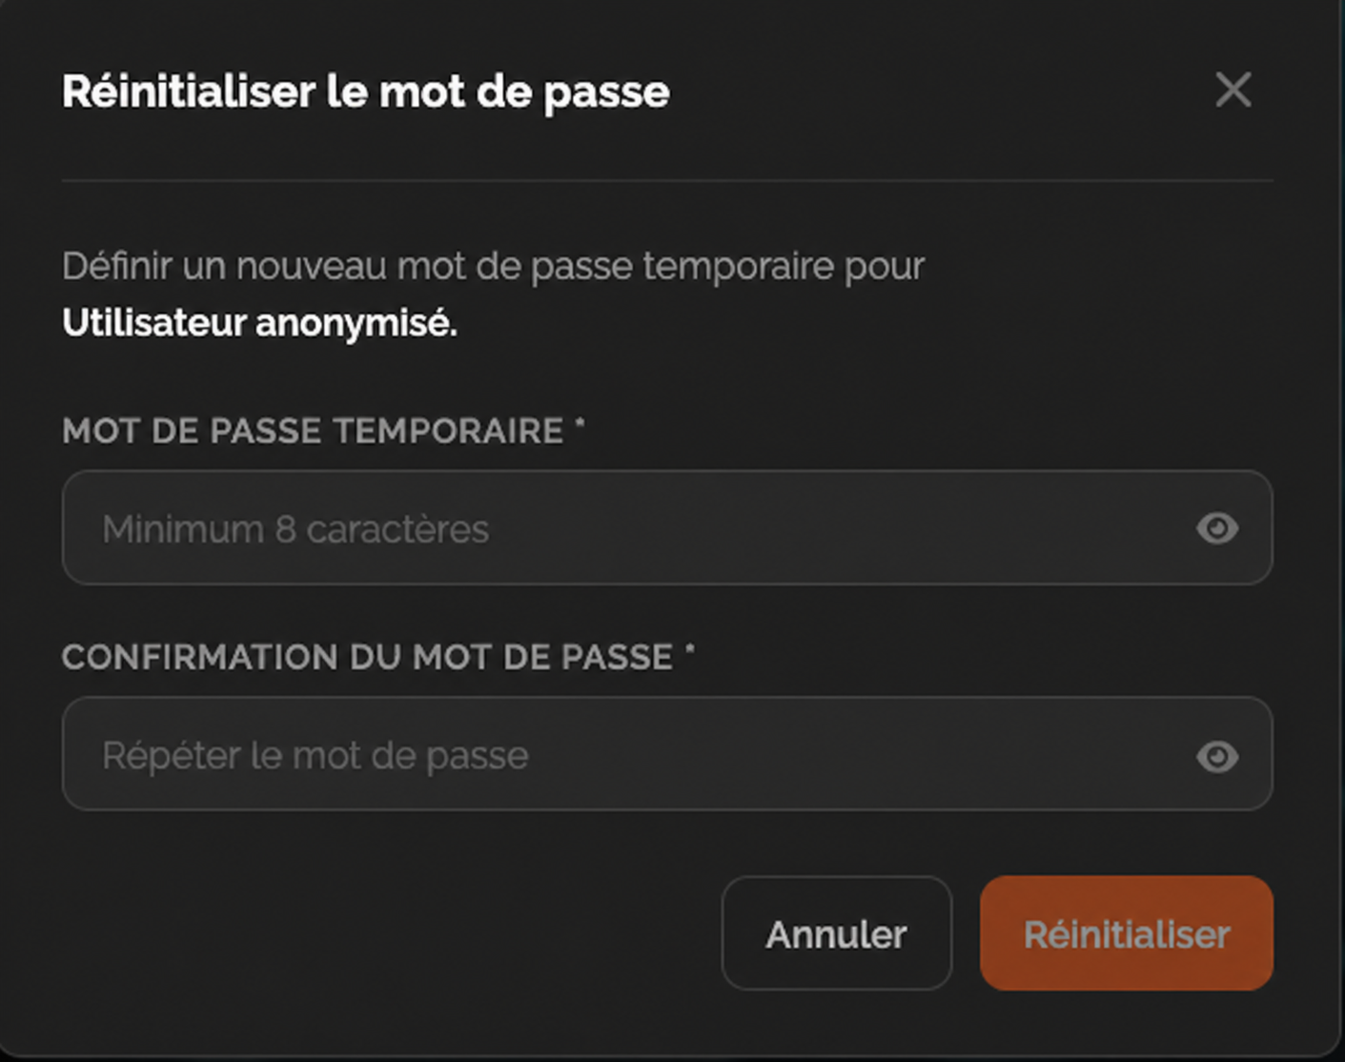Viewport: 1345px width, 1062px height.
Task: Confirm reset with the orange button
Action: [1127, 933]
